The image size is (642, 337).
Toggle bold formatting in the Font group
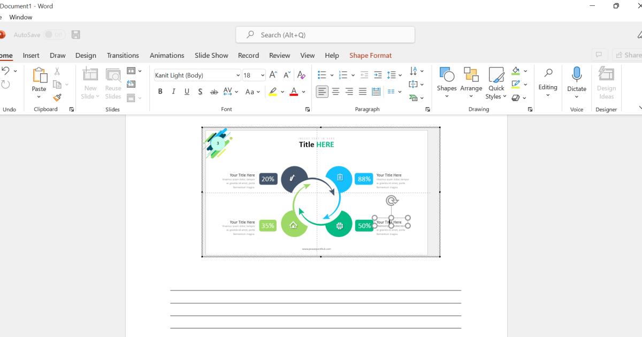coord(160,91)
